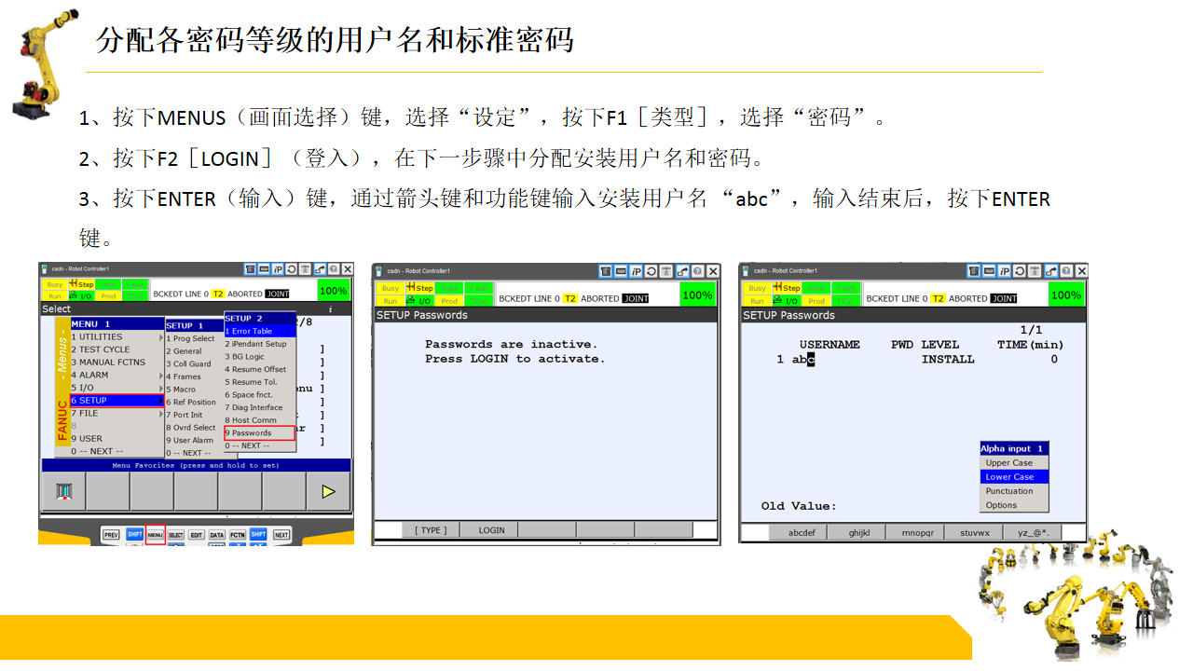Image resolution: width=1193 pixels, height=671 pixels.
Task: Click the screen refresh rotate icon
Action: pyautogui.click(x=291, y=269)
